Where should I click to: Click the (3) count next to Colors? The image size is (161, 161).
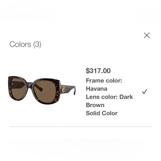click(37, 44)
